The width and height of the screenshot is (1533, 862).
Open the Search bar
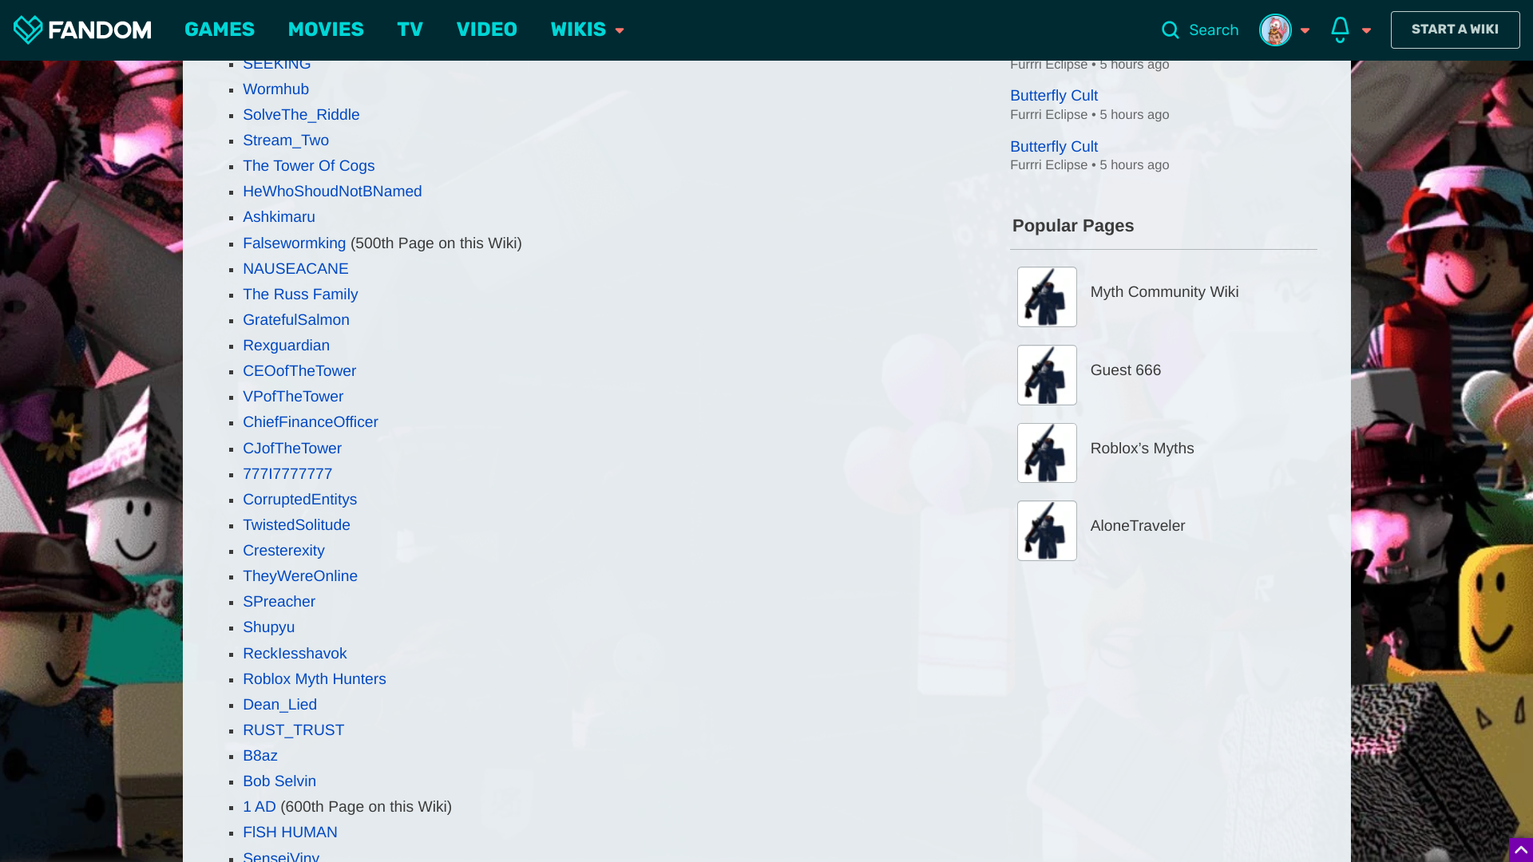pyautogui.click(x=1200, y=30)
